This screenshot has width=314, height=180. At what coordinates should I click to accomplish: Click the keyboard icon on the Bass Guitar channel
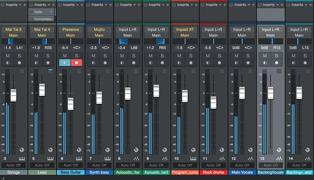pos(79,158)
